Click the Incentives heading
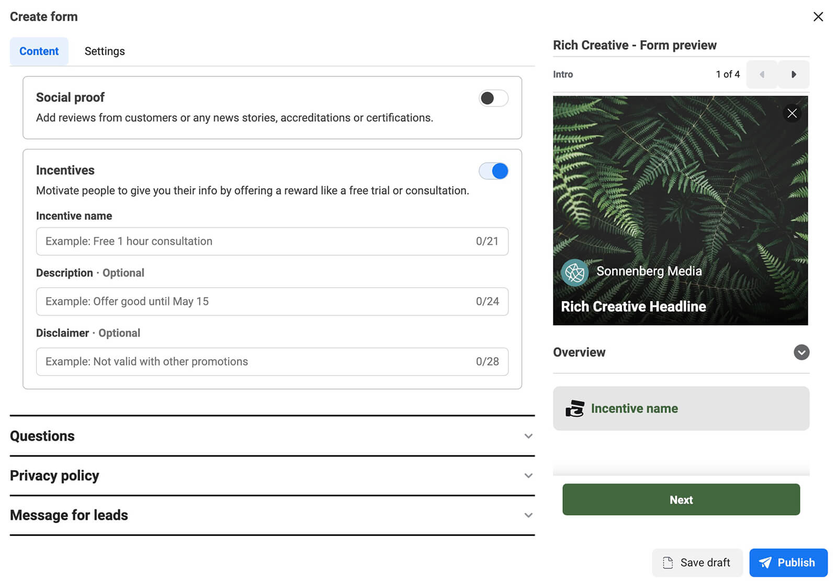The height and width of the screenshot is (581, 837). point(65,170)
